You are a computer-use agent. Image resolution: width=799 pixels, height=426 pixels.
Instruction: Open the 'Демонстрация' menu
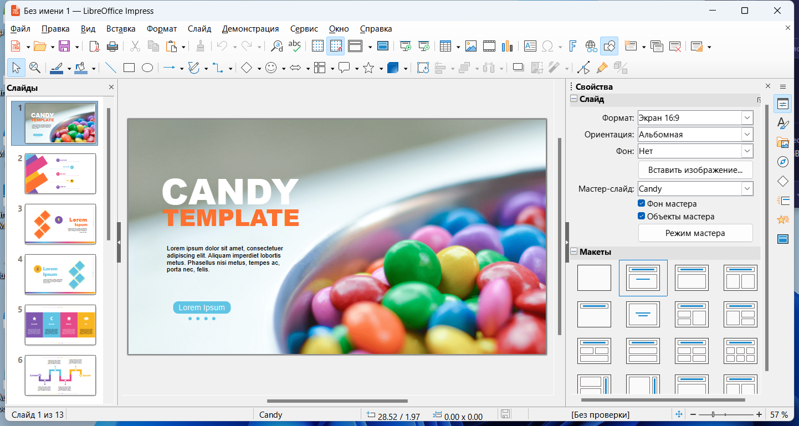[250, 29]
